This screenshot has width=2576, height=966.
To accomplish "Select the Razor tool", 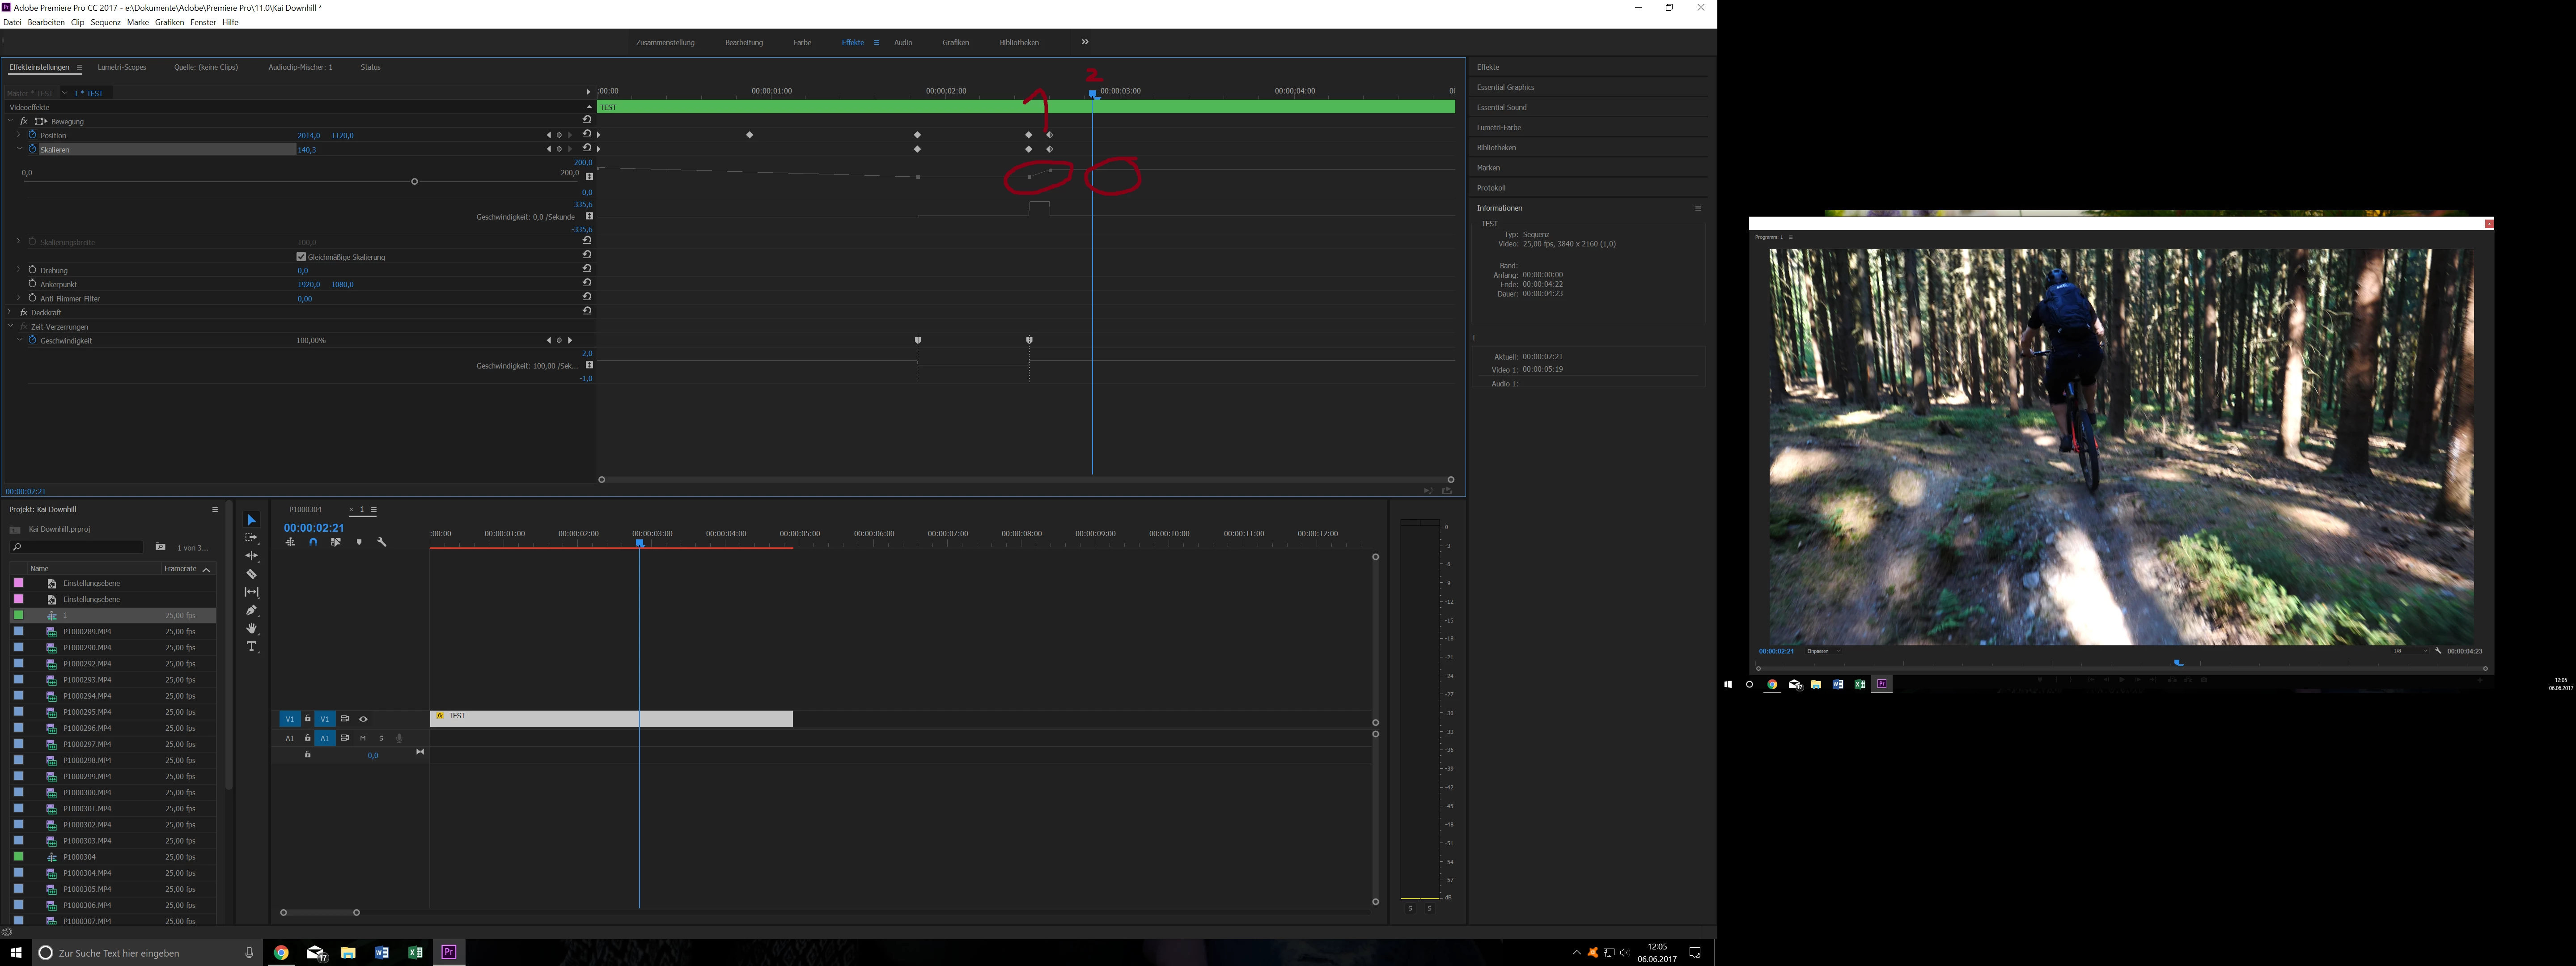I will [x=252, y=574].
